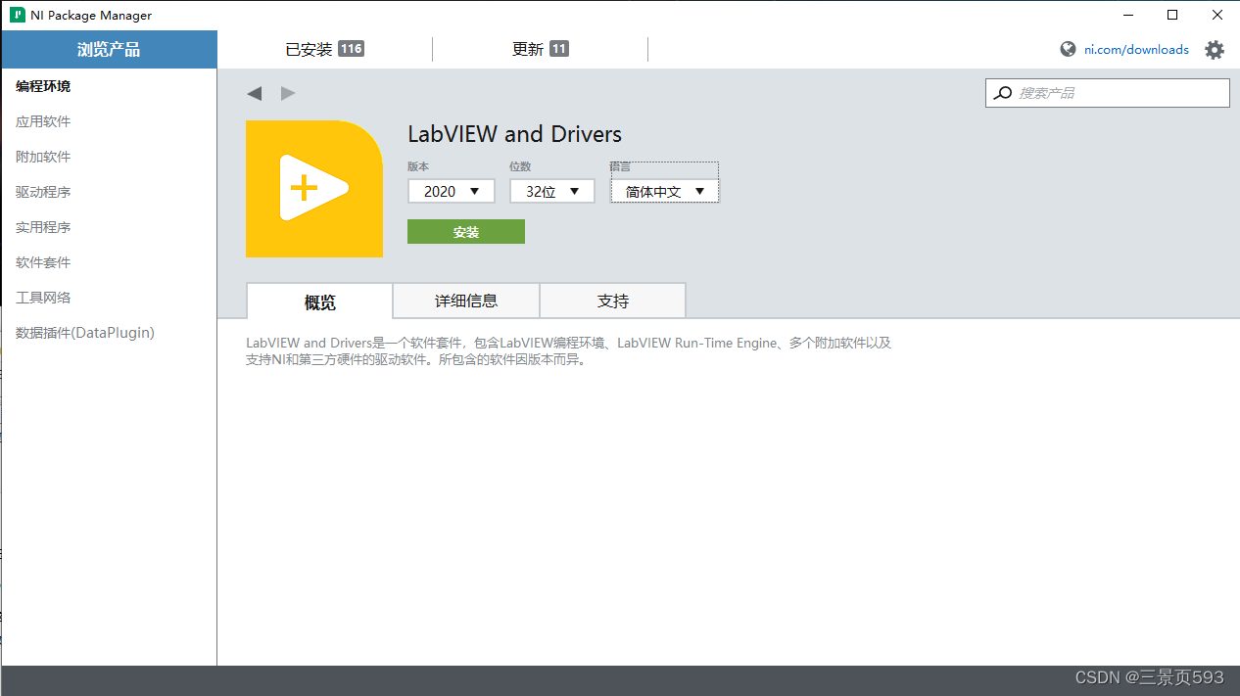Open the 语言 dropdown showing 简体中文

664,191
